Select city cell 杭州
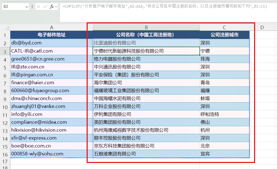This screenshot has width=277, height=169. click(224, 130)
